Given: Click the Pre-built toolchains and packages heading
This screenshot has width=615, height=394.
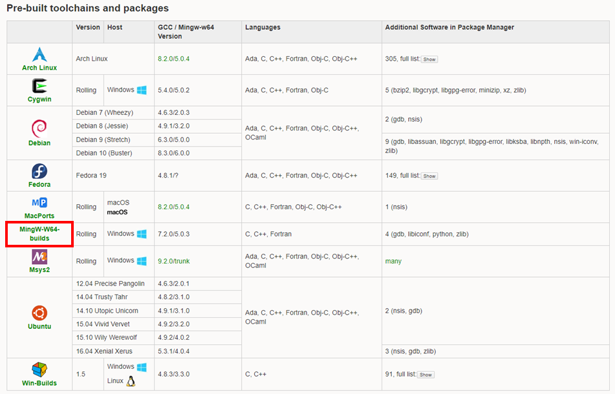Looking at the screenshot, I should click(88, 8).
